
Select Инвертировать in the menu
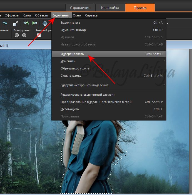[x=109, y=54]
